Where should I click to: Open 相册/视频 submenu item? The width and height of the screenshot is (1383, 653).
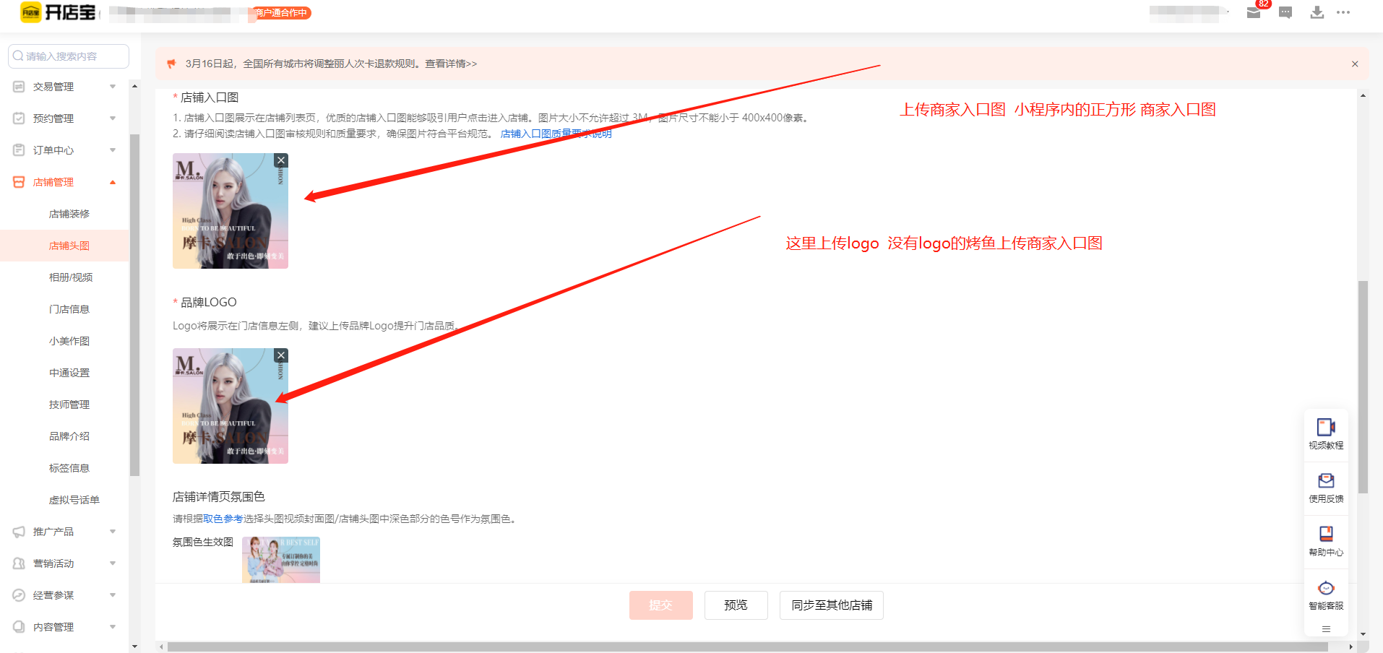tap(71, 277)
